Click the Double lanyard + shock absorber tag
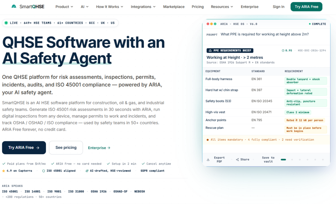Image resolution: width=336 pixels, height=204 pixels. [x=306, y=81]
